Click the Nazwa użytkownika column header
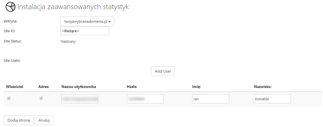Image resolution: width=323 pixels, height=127 pixels. click(79, 87)
